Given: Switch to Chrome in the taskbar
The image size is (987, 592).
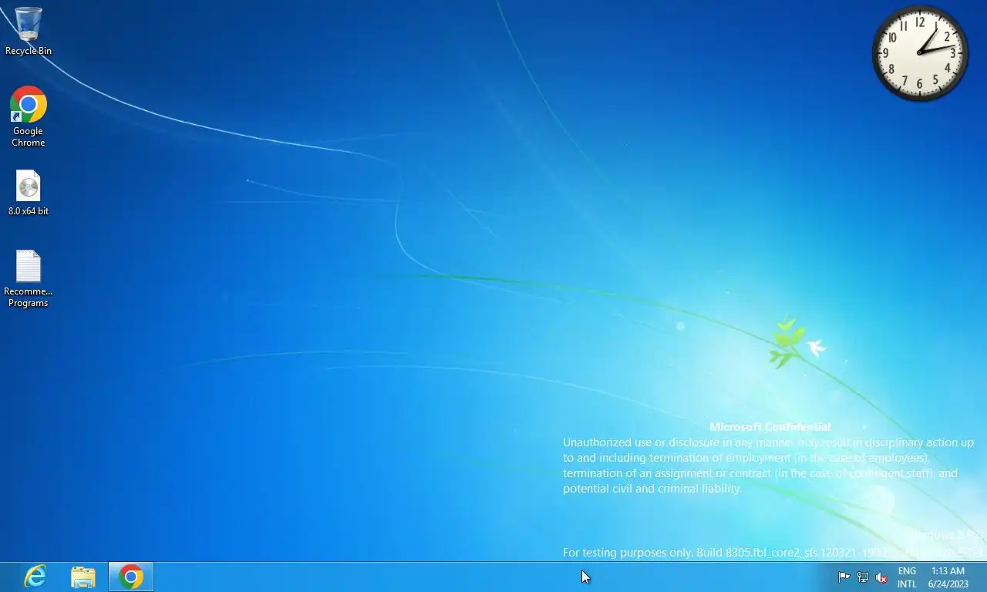Looking at the screenshot, I should (x=131, y=577).
